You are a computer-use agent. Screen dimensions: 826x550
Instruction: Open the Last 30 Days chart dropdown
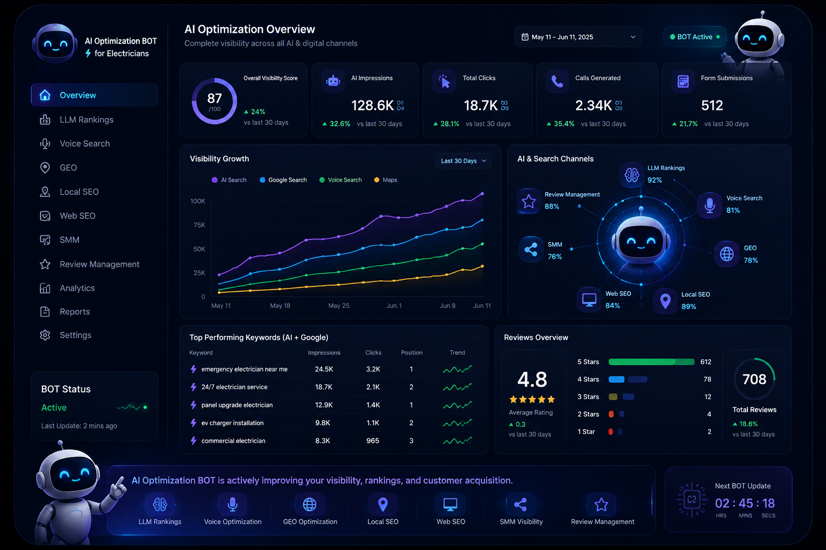463,161
